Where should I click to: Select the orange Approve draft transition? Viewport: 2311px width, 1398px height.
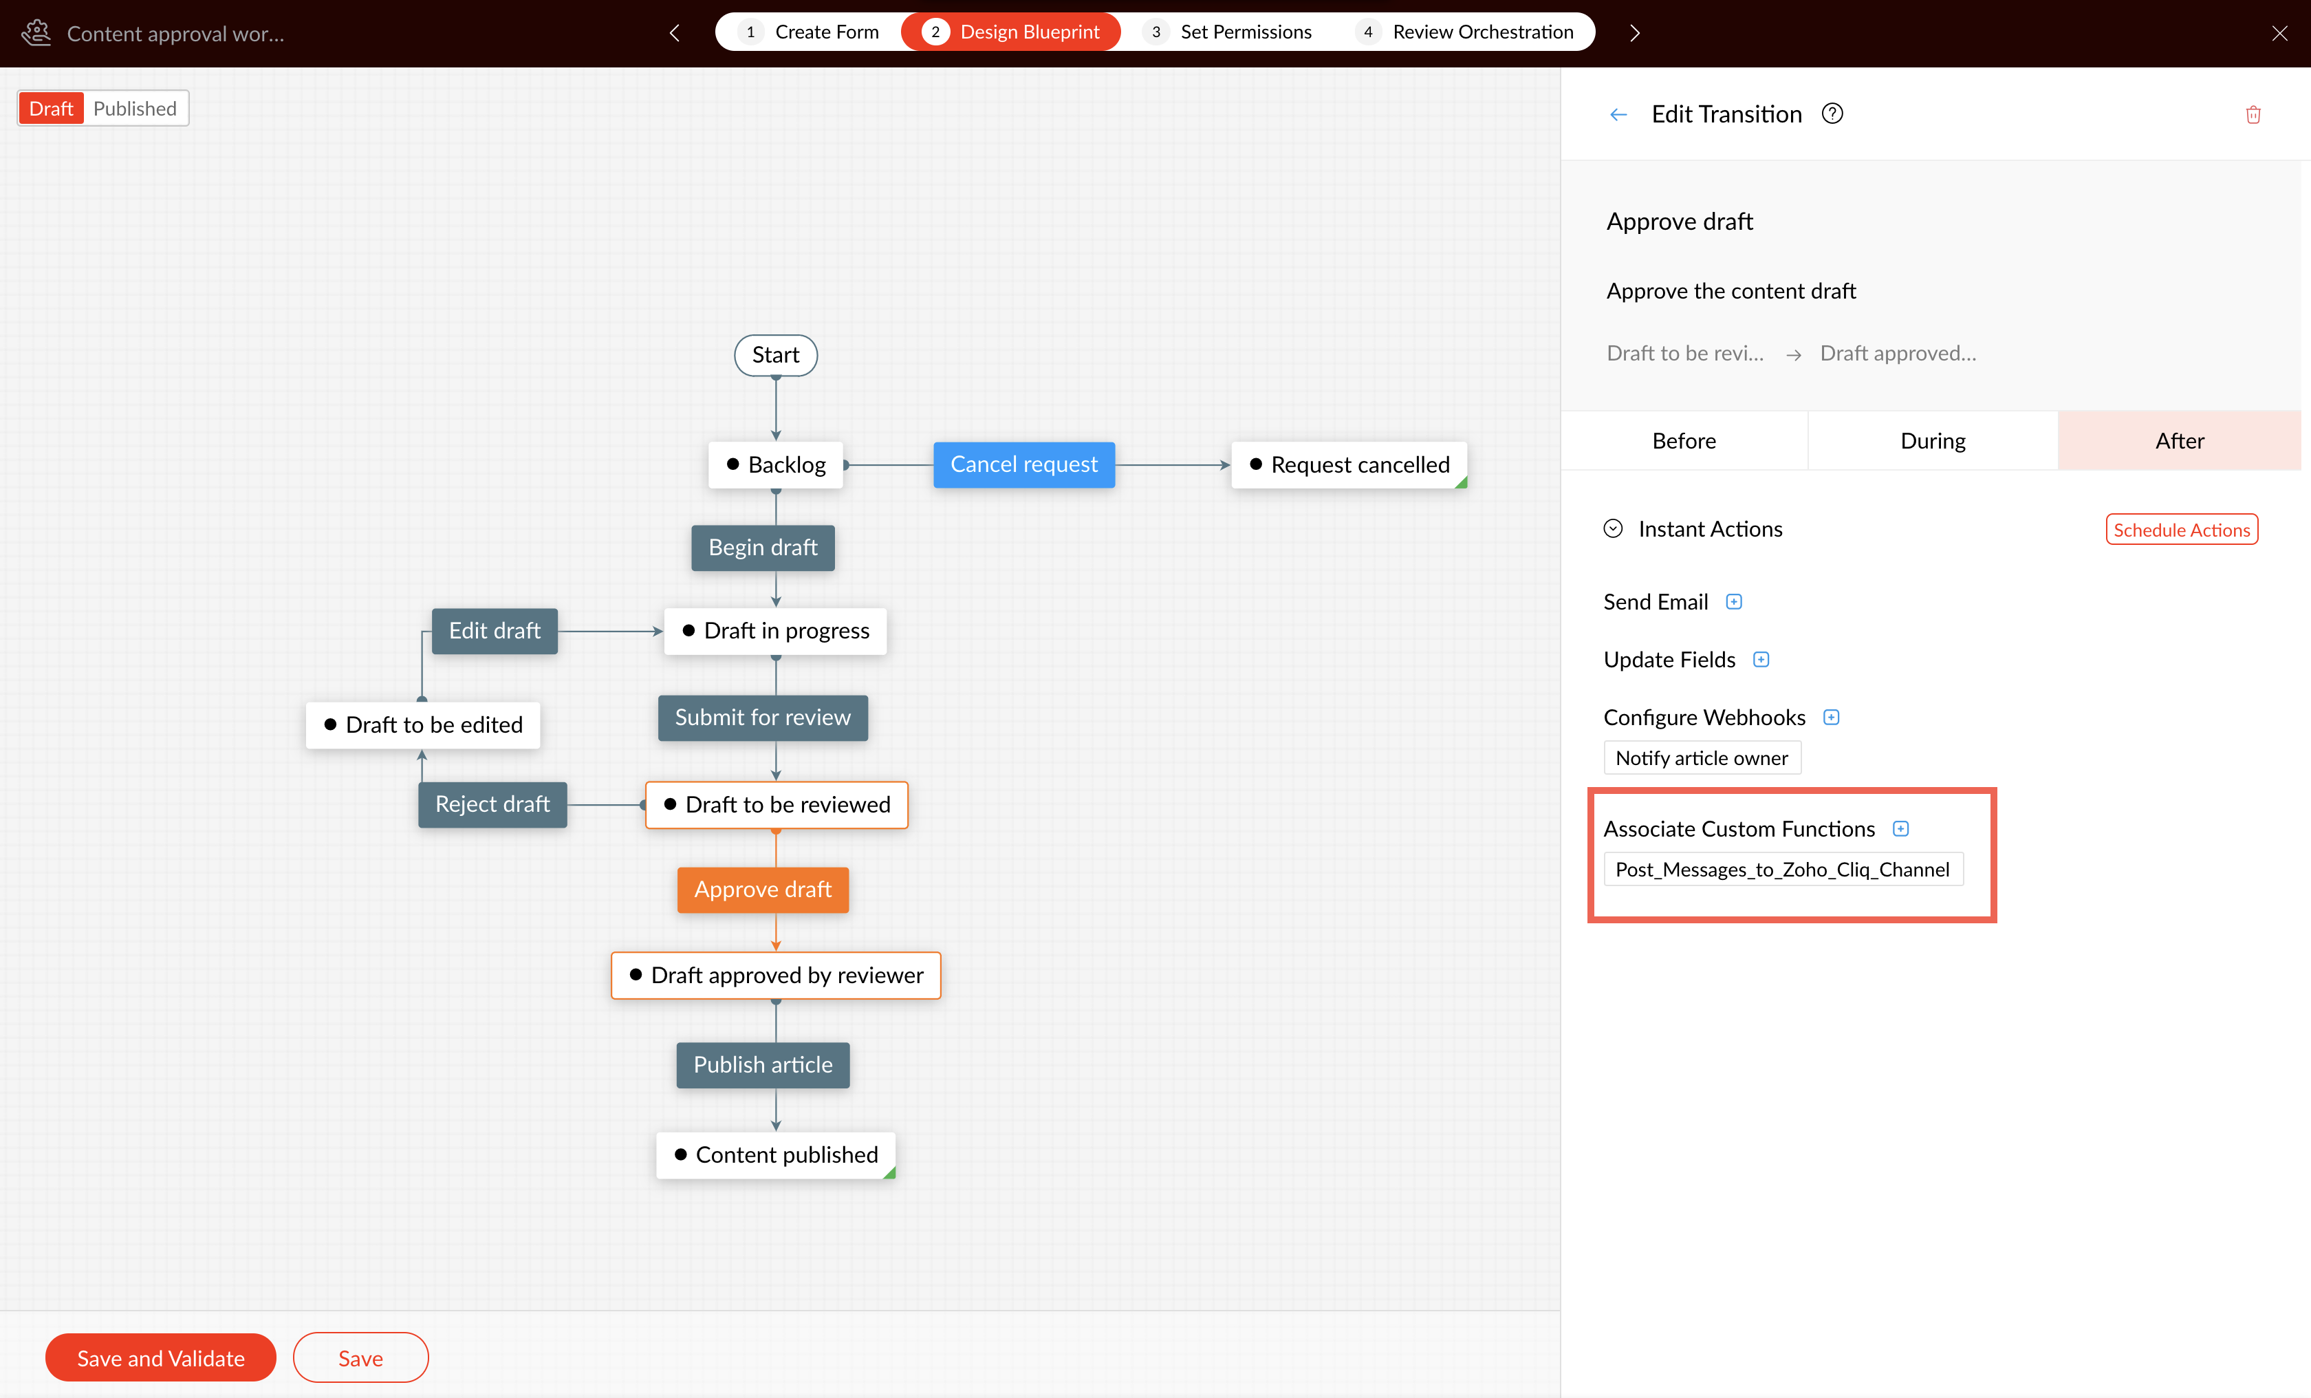click(x=763, y=890)
